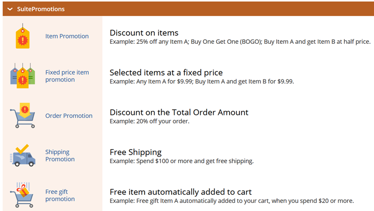
Task: Collapse the SuitePromotions section chevron
Action: pos(10,9)
